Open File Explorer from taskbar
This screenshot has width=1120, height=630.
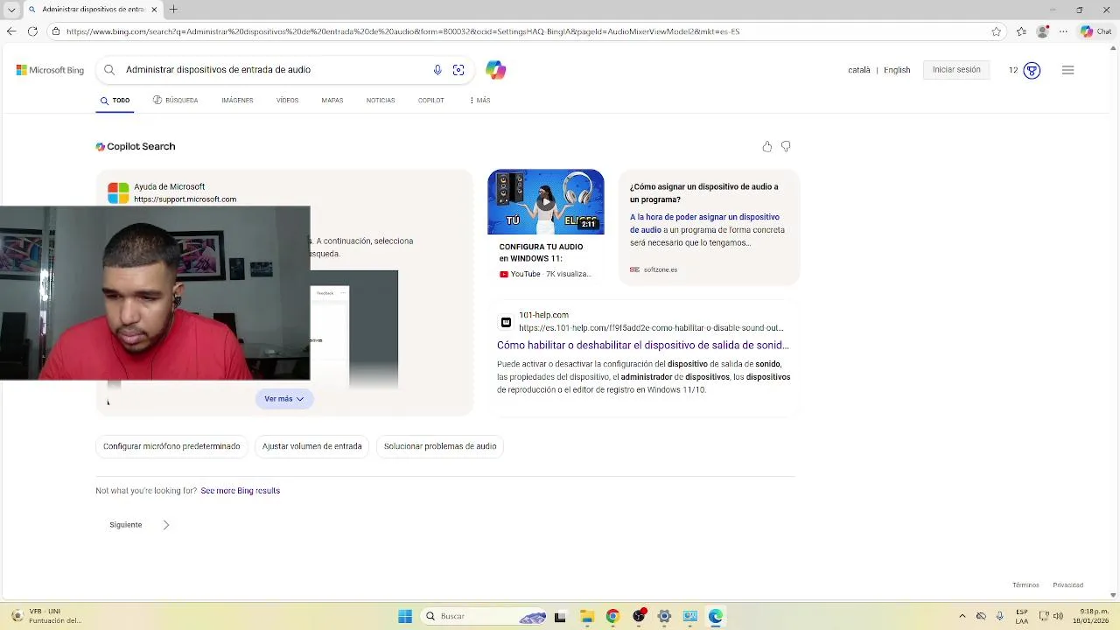586,616
